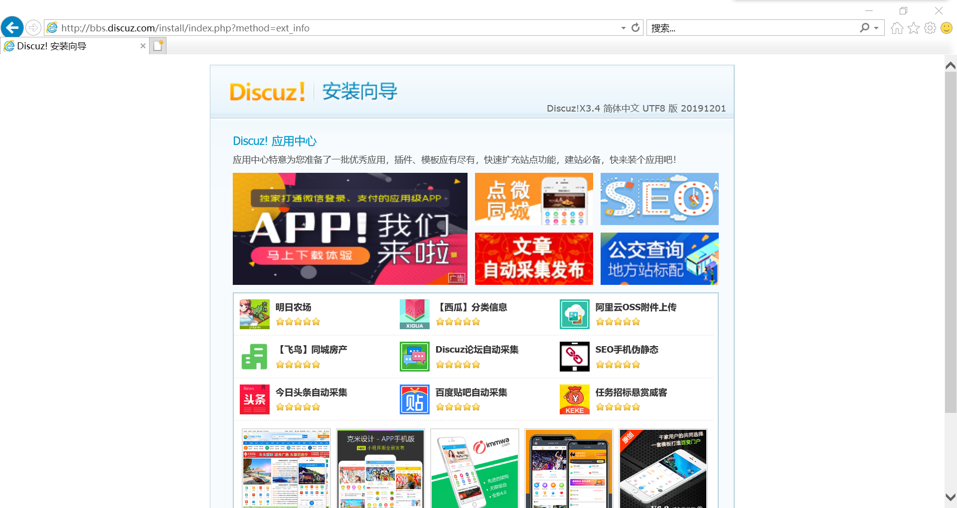Click the KEKE money bag icon

coord(575,399)
